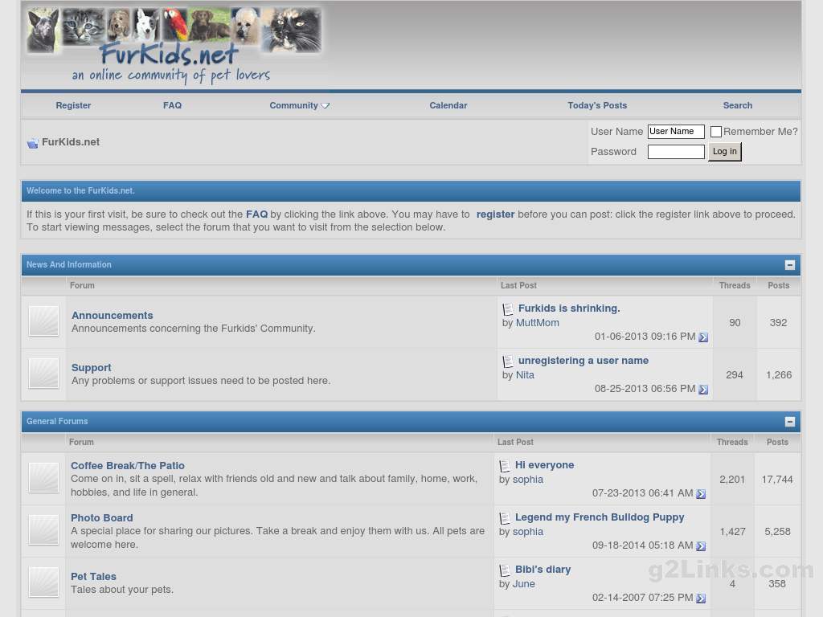The width and height of the screenshot is (823, 617).
Task: Click the Support posts count 1,266
Action: [779, 375]
